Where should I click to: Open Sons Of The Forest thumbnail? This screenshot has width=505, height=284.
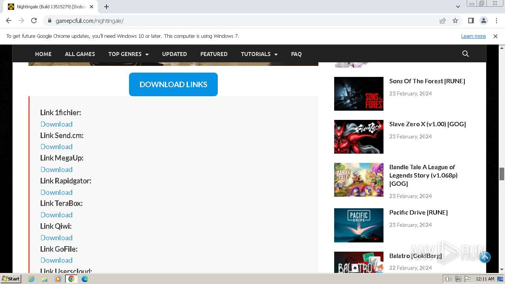point(359,94)
